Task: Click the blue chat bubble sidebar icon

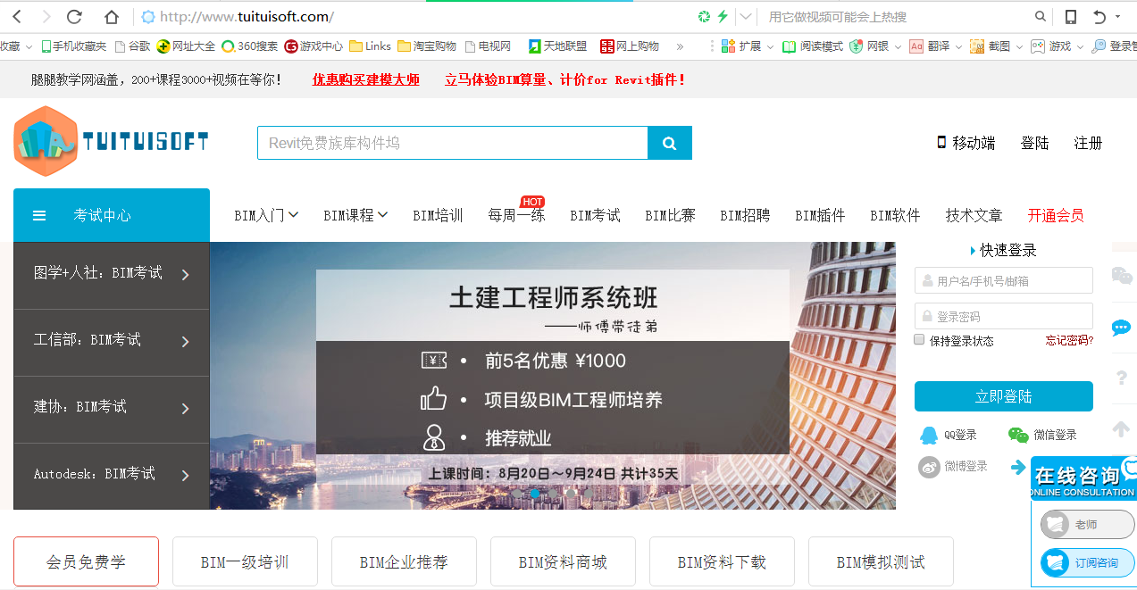Action: click(x=1121, y=328)
